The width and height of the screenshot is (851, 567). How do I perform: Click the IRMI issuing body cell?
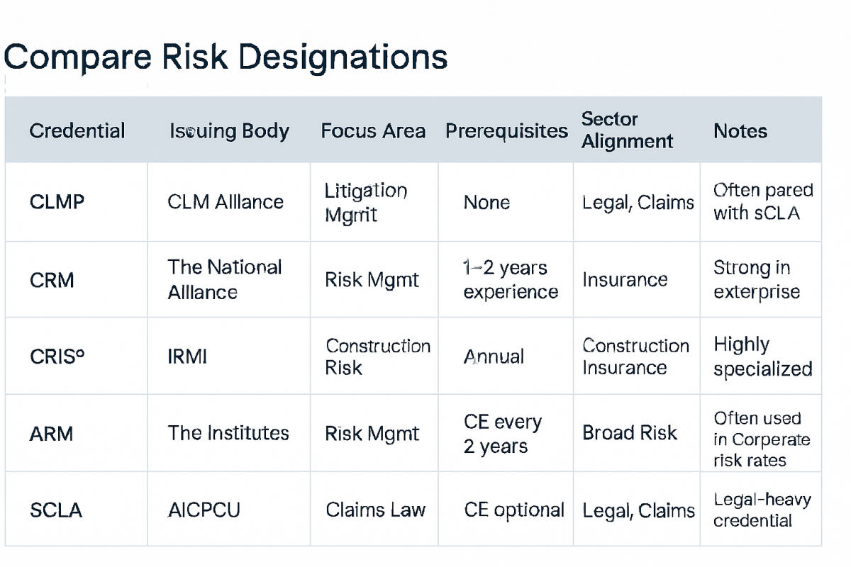tap(187, 357)
